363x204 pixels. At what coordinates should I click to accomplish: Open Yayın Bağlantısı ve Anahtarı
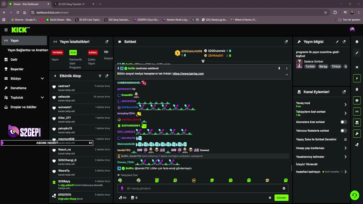point(28,50)
